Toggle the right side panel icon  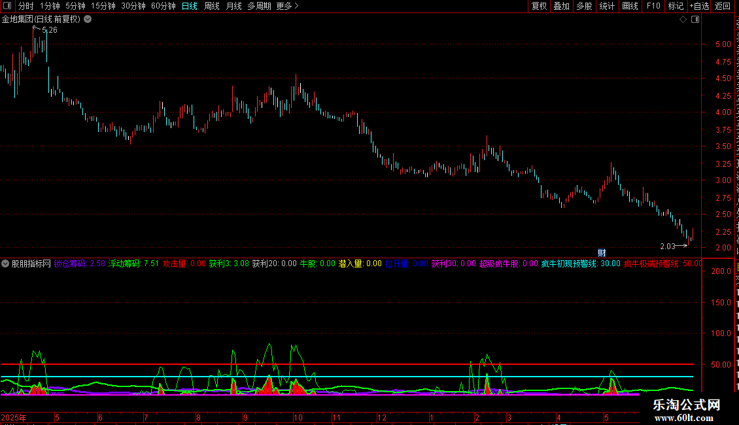695,20
